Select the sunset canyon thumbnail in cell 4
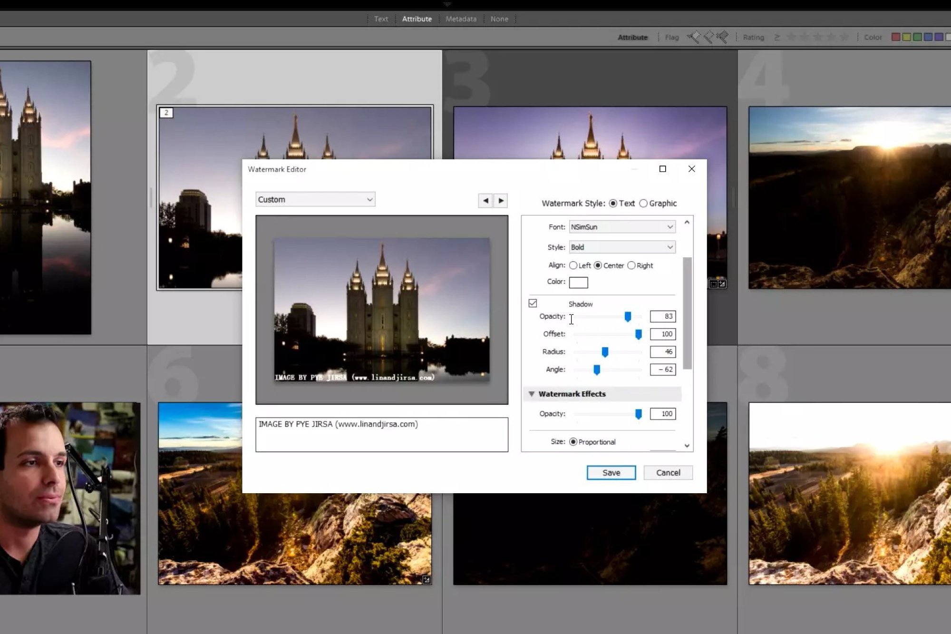Viewport: 951px width, 634px height. coord(850,197)
